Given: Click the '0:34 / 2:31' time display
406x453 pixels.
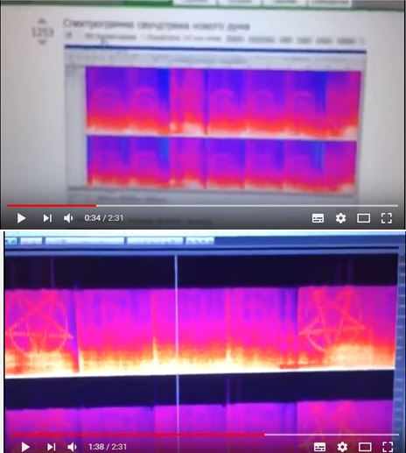Looking at the screenshot, I should click(x=104, y=218).
